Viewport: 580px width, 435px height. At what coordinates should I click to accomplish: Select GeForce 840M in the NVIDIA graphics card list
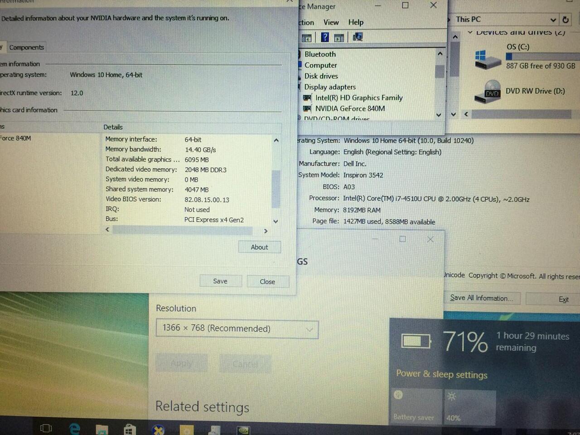point(16,138)
